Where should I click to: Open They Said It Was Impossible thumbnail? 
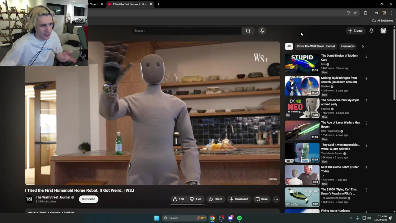point(302,153)
